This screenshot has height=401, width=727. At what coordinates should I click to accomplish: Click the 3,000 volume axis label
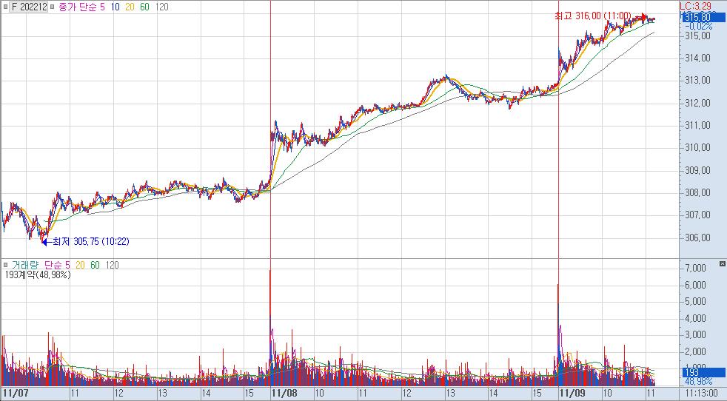(695, 334)
